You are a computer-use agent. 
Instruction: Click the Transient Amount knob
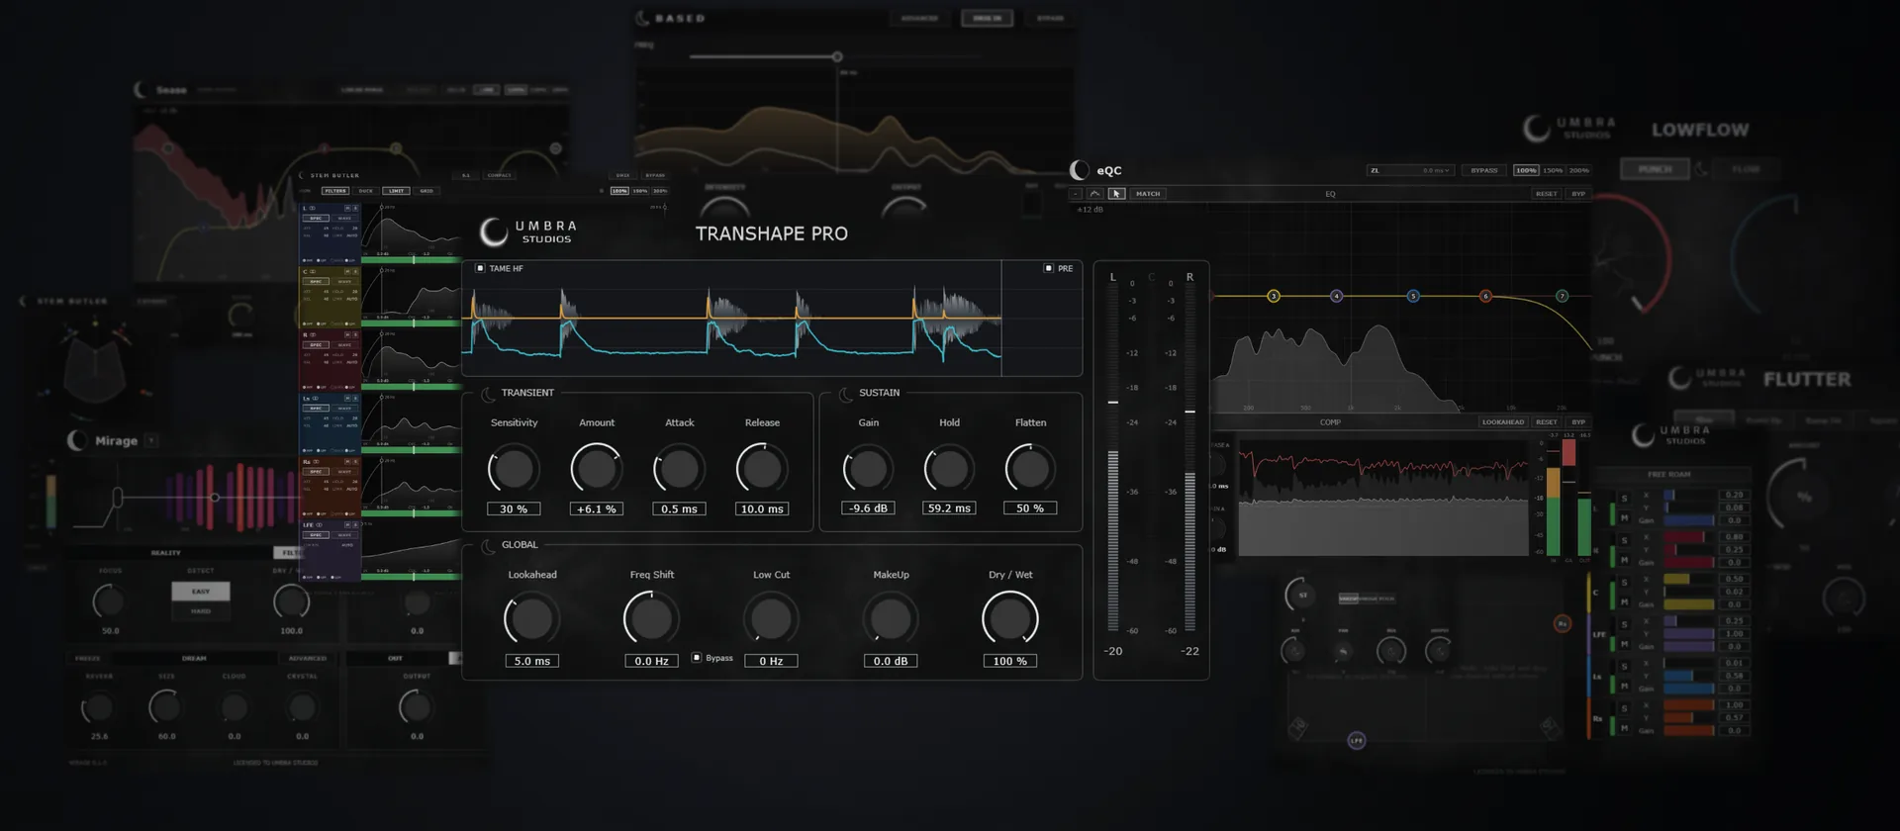[x=597, y=469]
